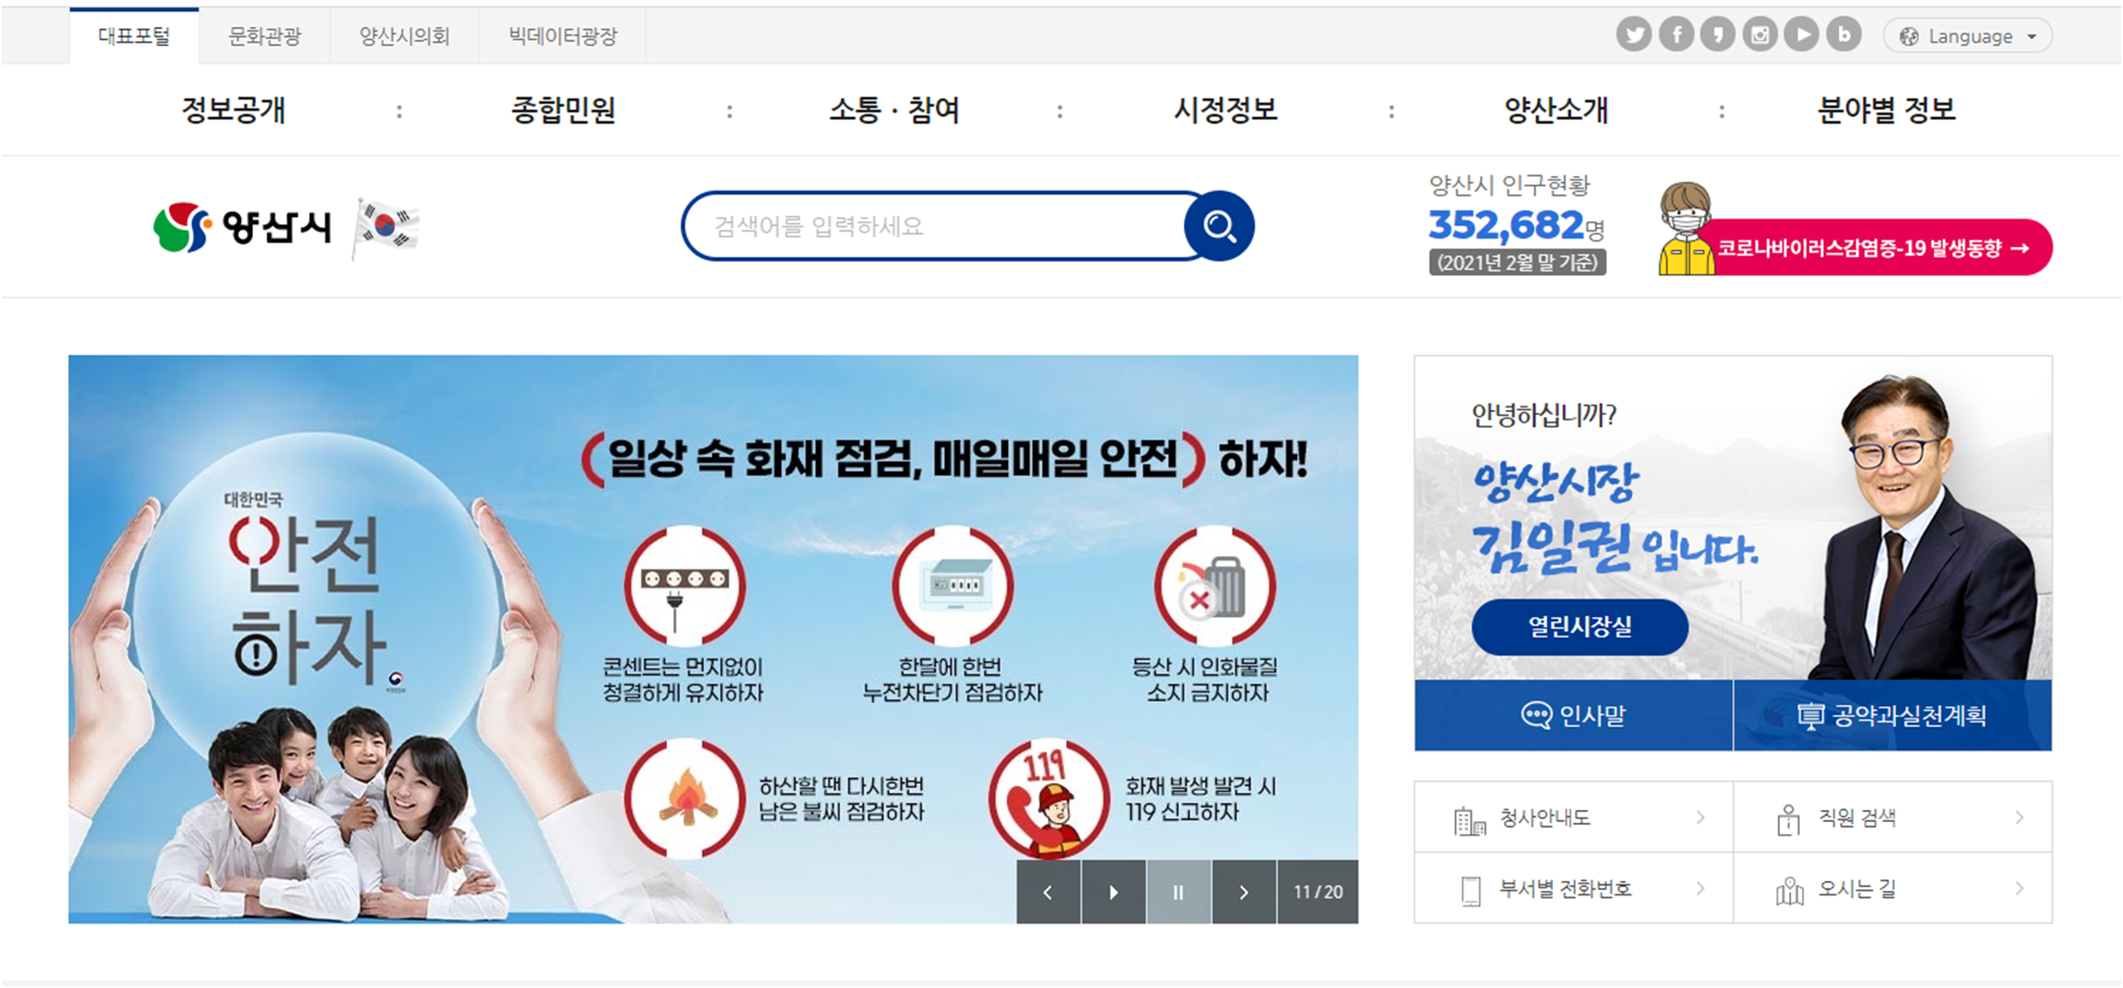2123x988 pixels.
Task: Click the 검색어를 입력하세요 search field
Action: click(934, 226)
